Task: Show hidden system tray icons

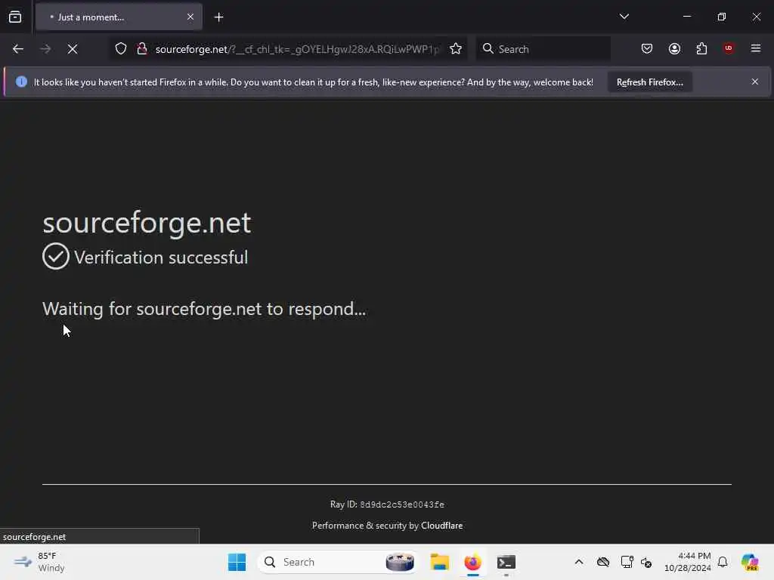Action: pyautogui.click(x=579, y=562)
